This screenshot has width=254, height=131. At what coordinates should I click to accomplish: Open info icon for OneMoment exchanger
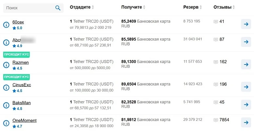[6, 123]
